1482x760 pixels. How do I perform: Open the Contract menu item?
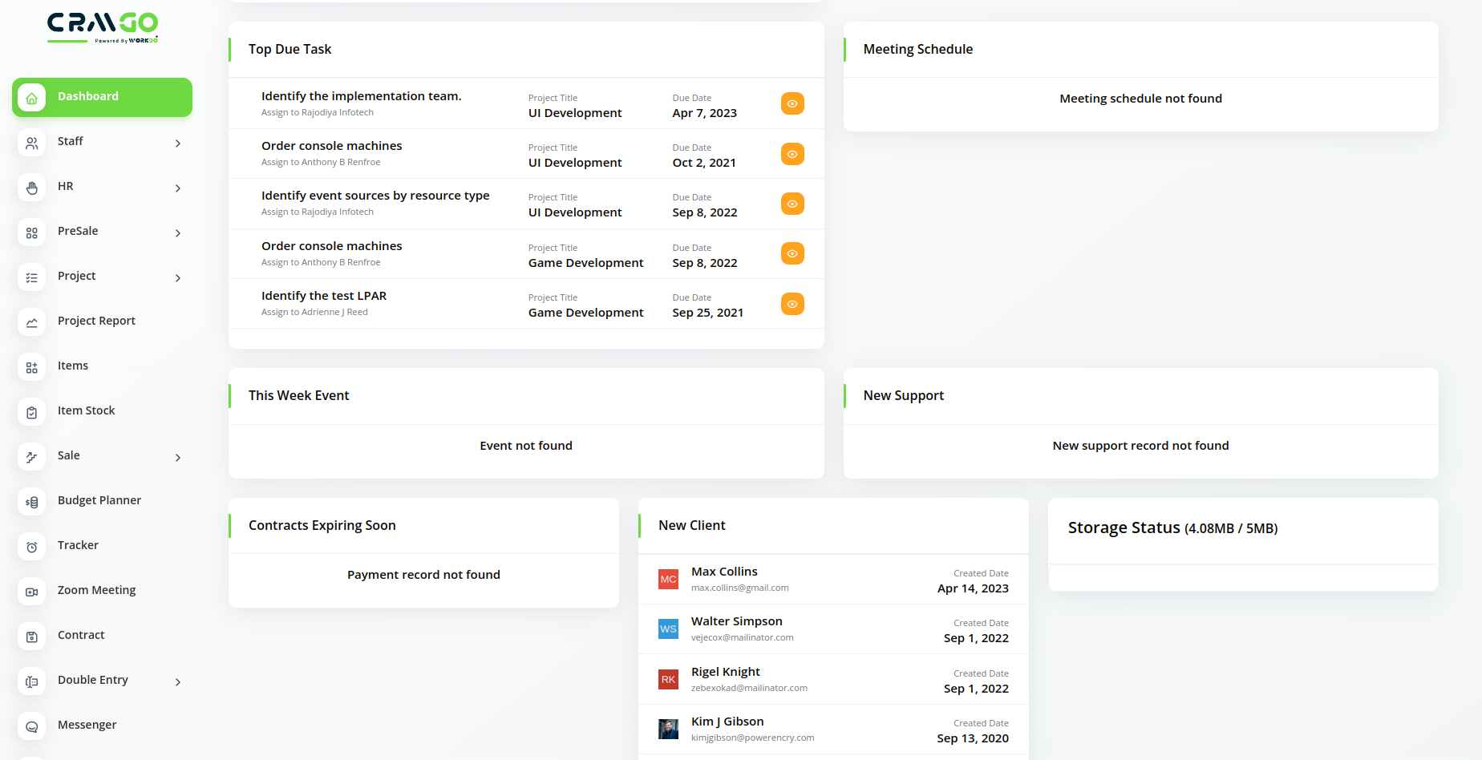[x=81, y=635]
